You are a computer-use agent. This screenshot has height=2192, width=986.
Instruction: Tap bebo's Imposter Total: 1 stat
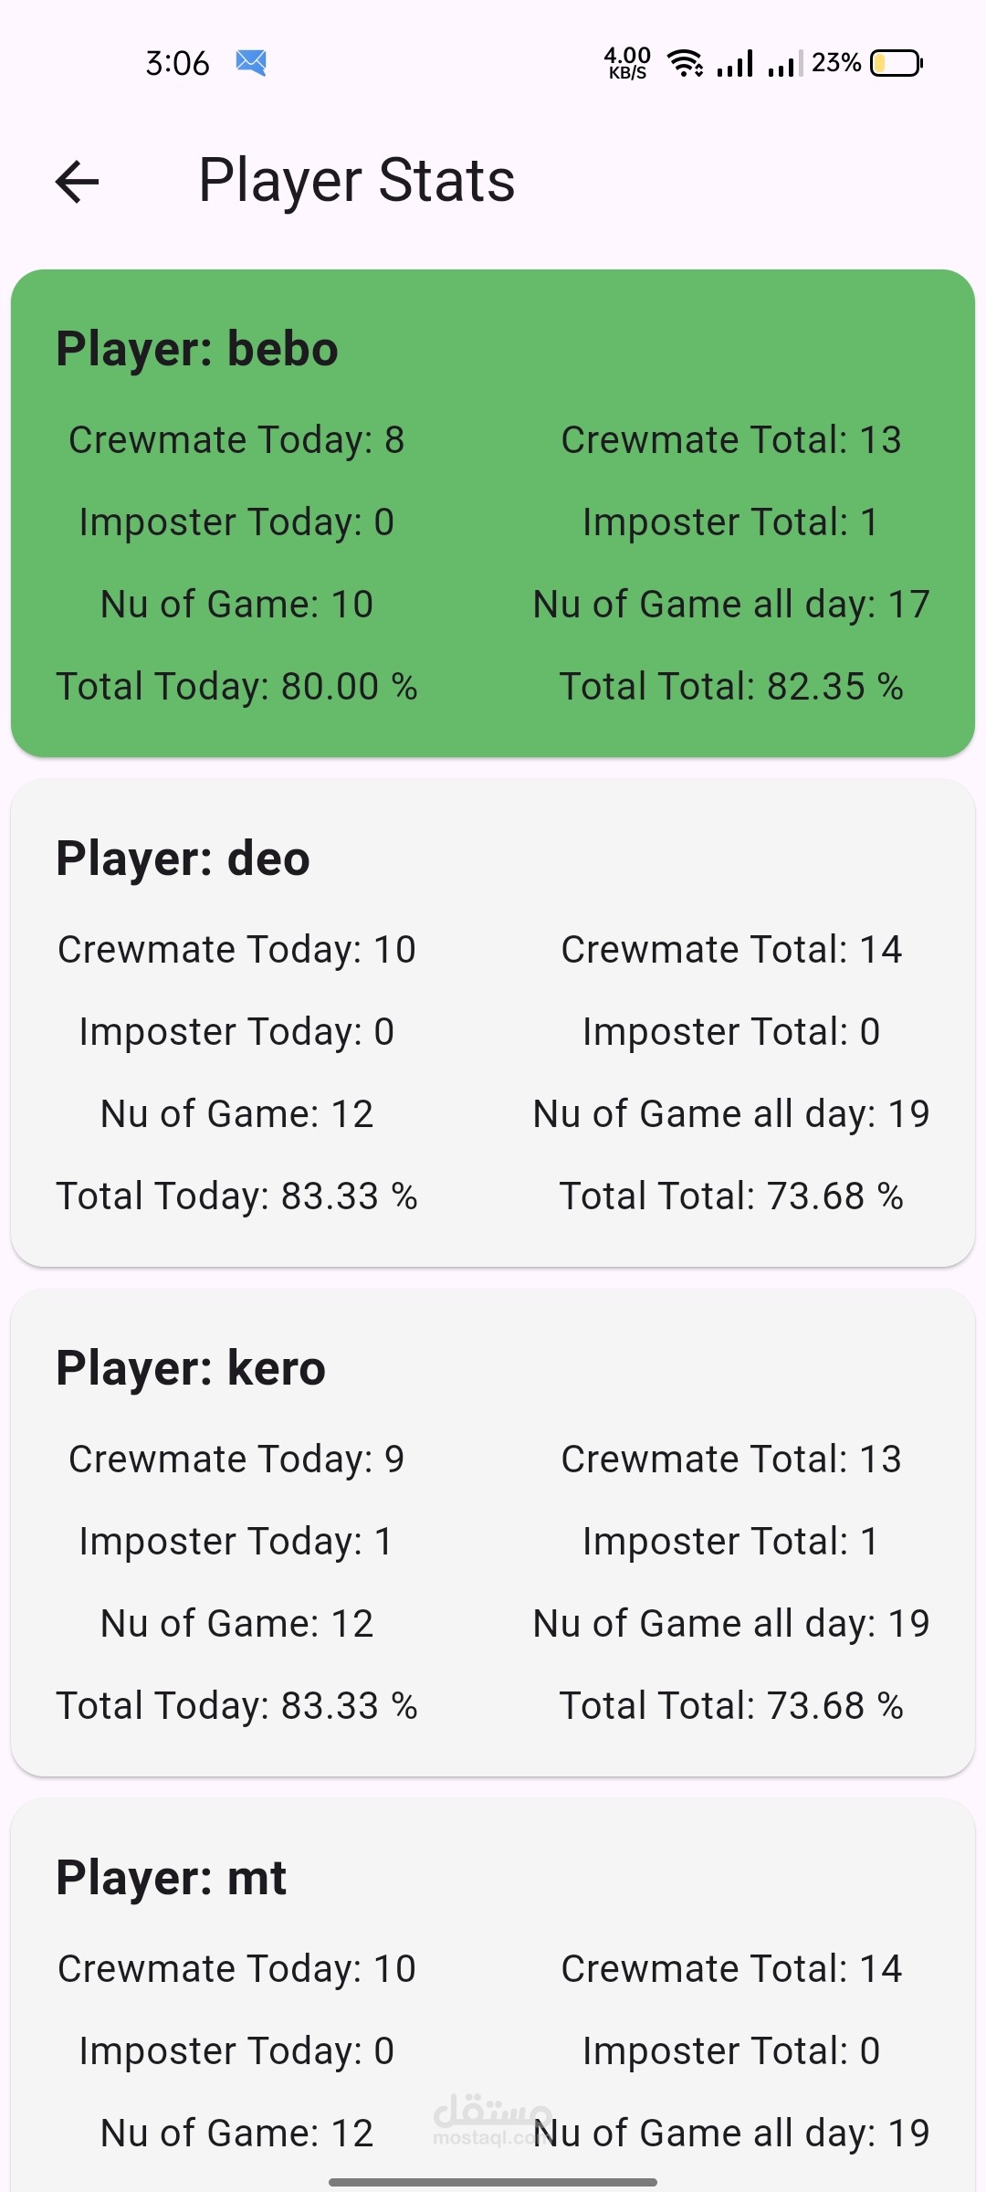(x=731, y=522)
